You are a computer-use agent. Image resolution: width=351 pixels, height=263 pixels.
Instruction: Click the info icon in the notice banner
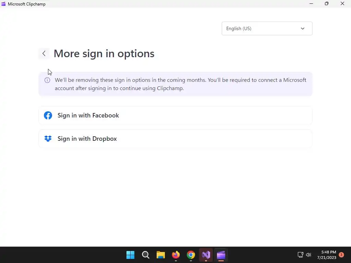pos(47,80)
